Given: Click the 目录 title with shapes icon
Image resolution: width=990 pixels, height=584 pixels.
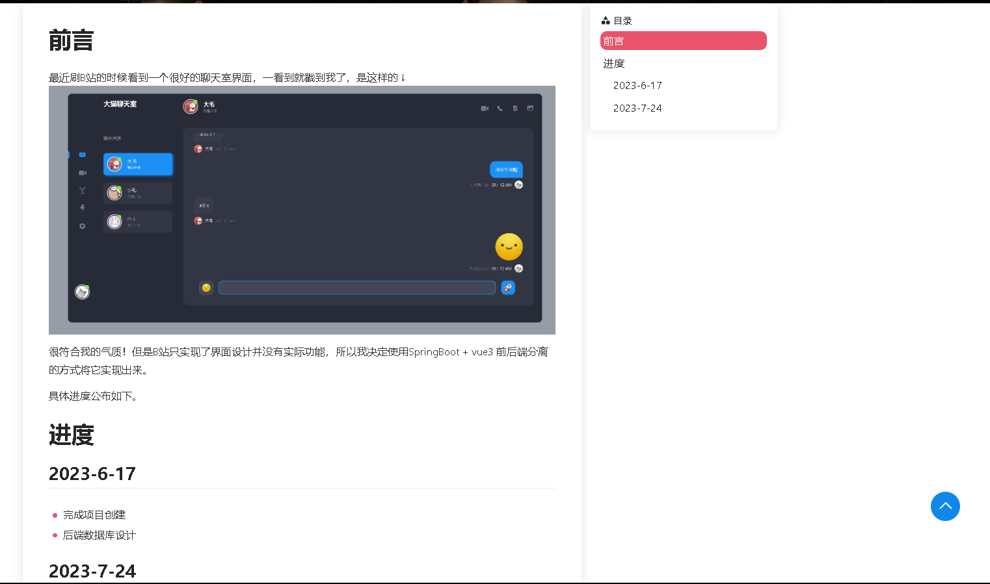Looking at the screenshot, I should [617, 21].
